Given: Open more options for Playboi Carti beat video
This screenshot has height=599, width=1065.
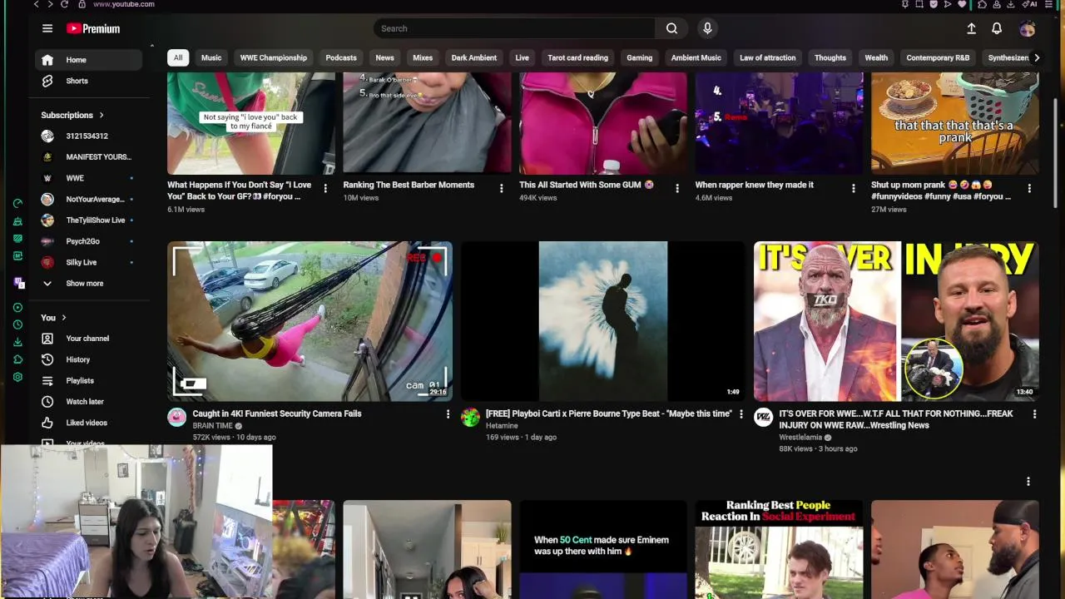Looking at the screenshot, I should coord(741,413).
